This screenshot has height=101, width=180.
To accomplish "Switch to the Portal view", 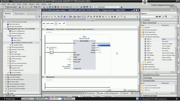I will 10,99.
